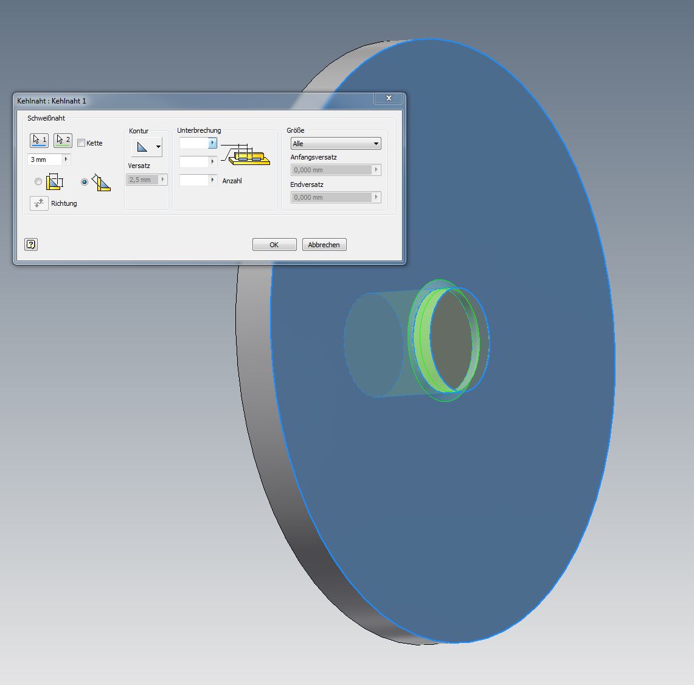Open the 3 mm value arrow menu
This screenshot has height=685, width=694.
click(66, 160)
